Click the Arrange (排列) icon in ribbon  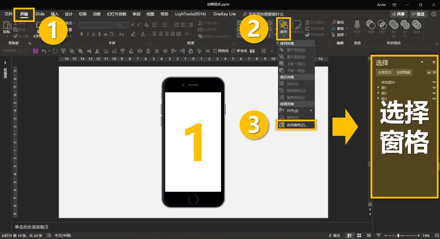[284, 25]
